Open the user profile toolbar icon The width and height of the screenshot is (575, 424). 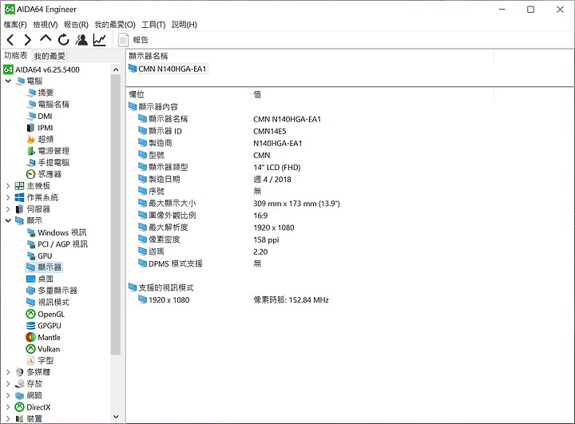coord(81,40)
